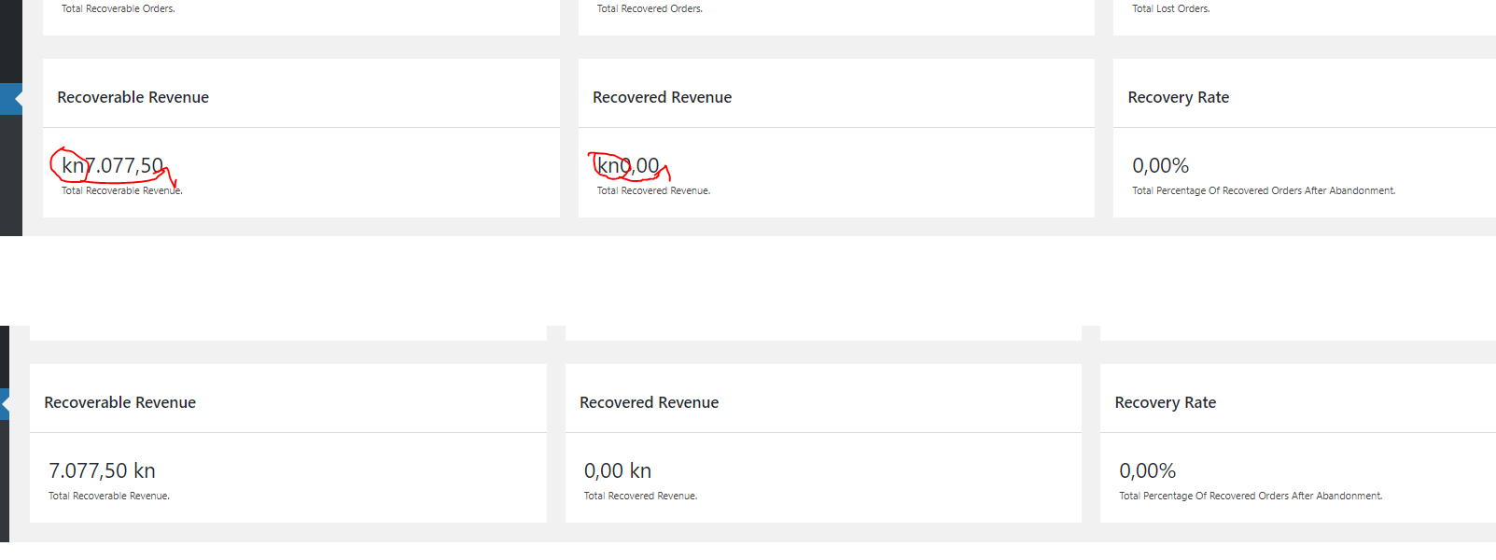Click the Recovery Rate heading in the lower screenshot
Viewport: 1496px width, 560px height.
[1166, 402]
